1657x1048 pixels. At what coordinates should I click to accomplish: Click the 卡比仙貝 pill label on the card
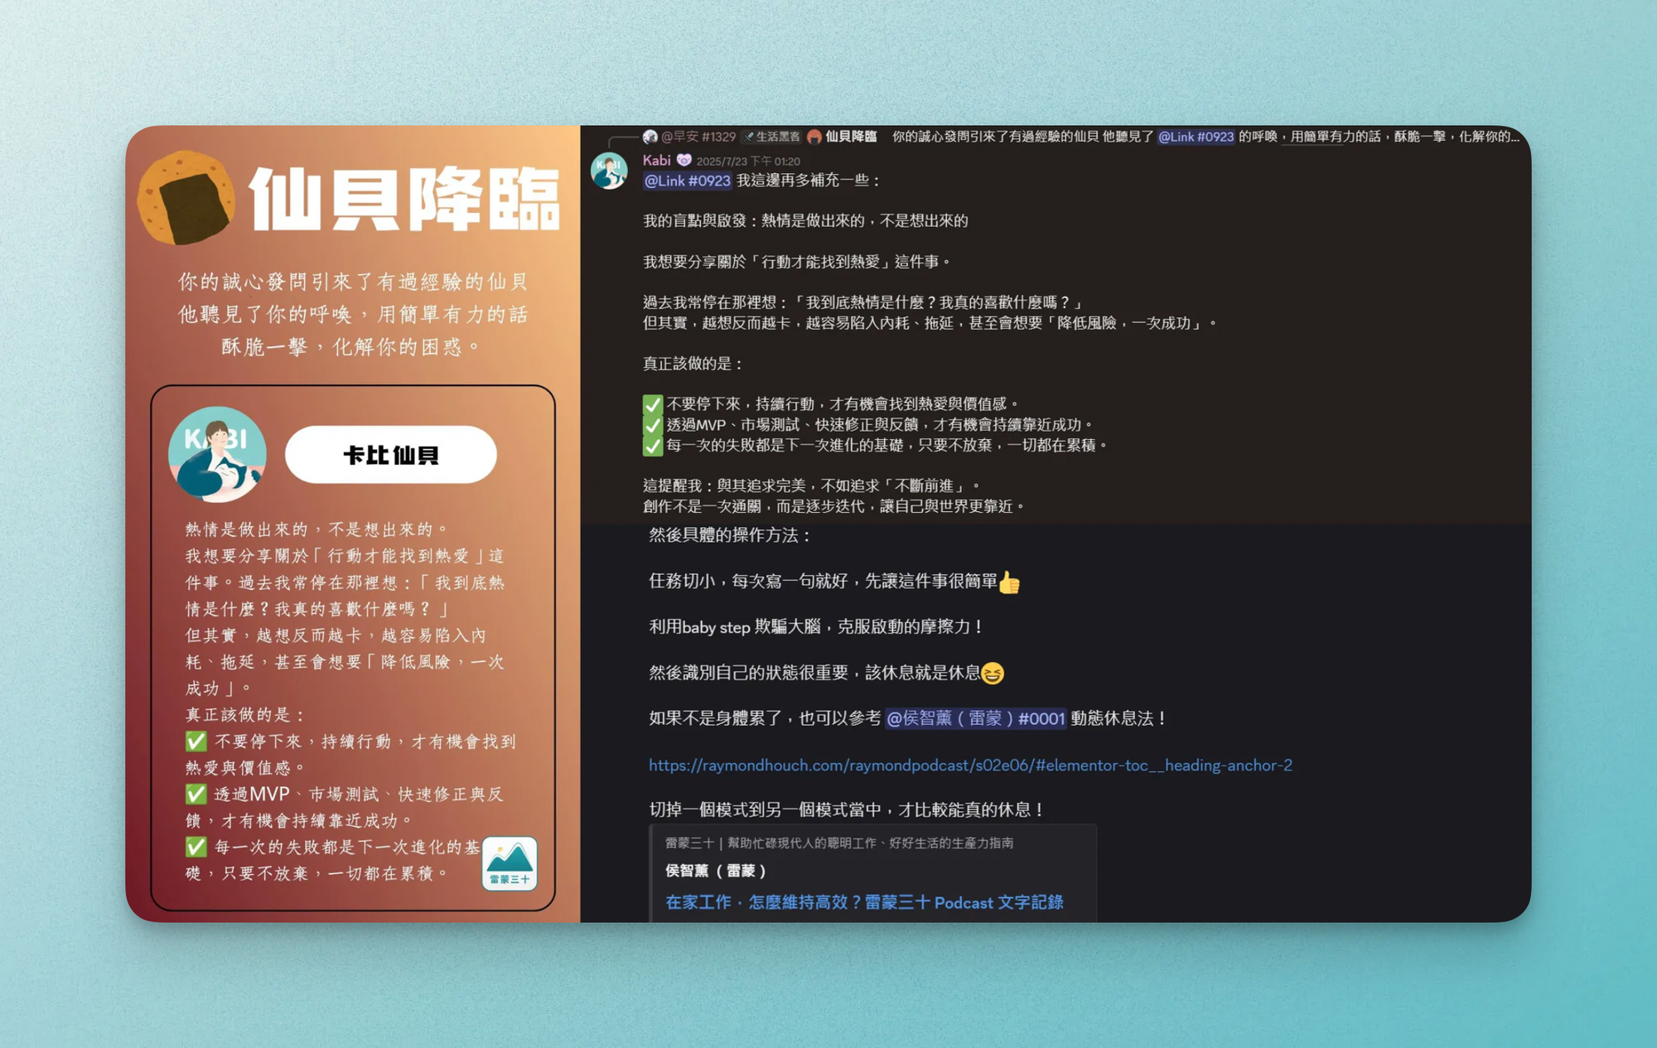click(390, 455)
